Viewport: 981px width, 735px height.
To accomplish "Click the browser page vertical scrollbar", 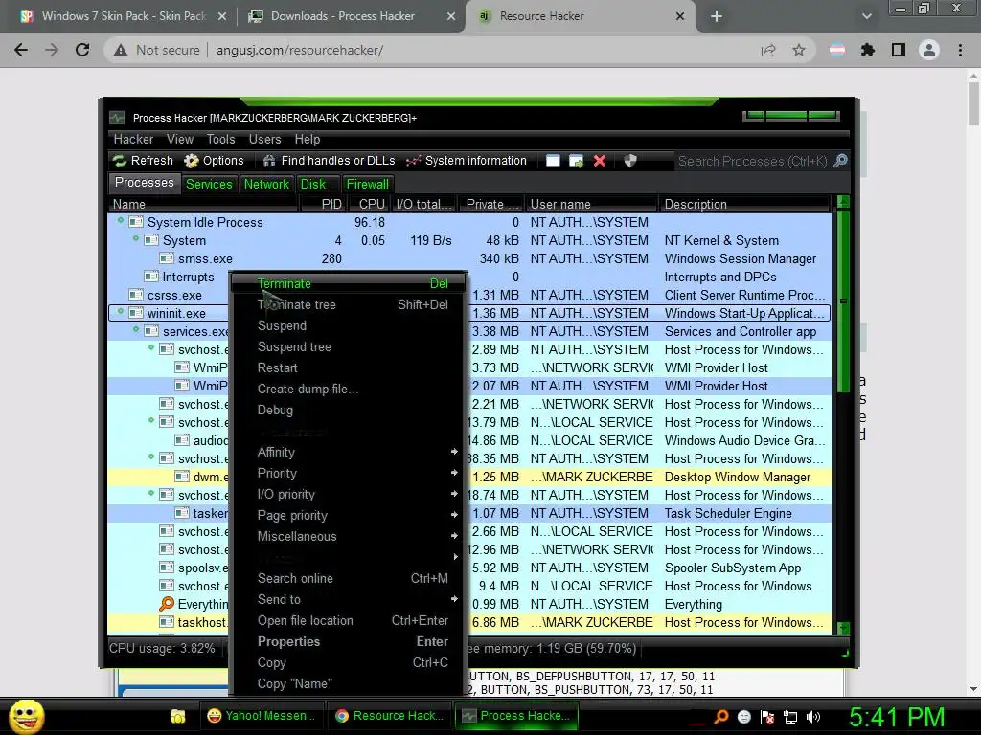I will (973, 103).
